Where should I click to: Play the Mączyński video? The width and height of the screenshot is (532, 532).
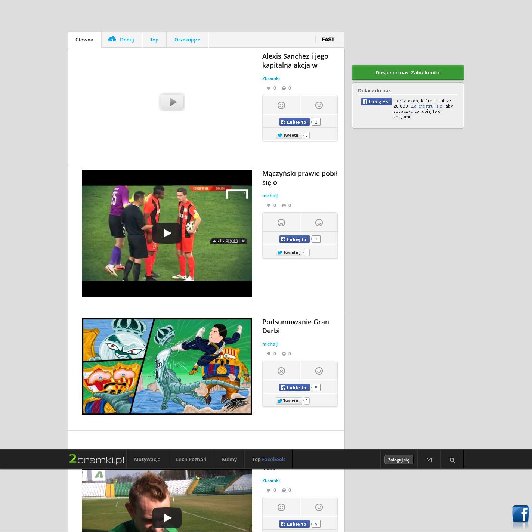[167, 233]
